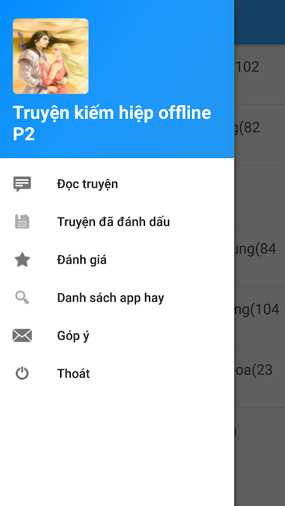Tap the dimmed list item ending in 102
Screen dimensions: 285x506
[x=260, y=75]
